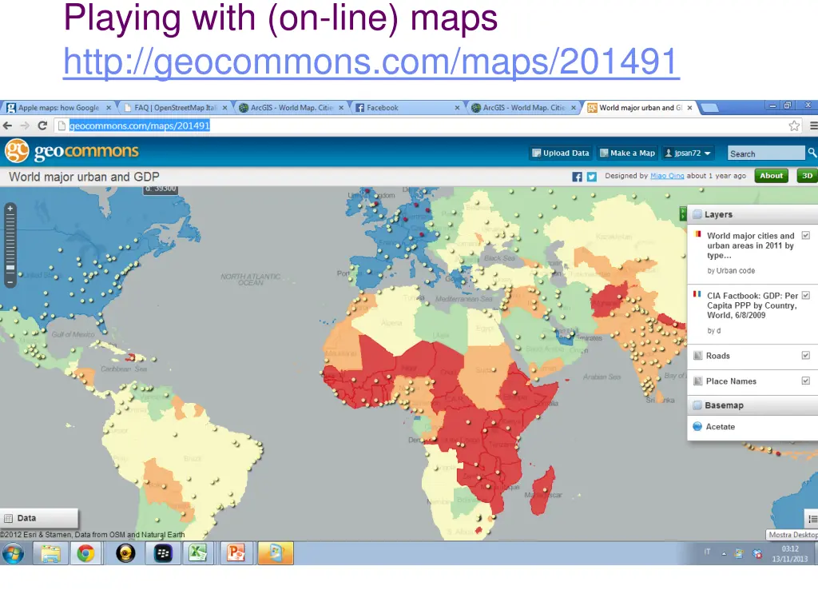
Task: Uncheck CIA Factbook GDP layer checkbox
Action: [805, 296]
